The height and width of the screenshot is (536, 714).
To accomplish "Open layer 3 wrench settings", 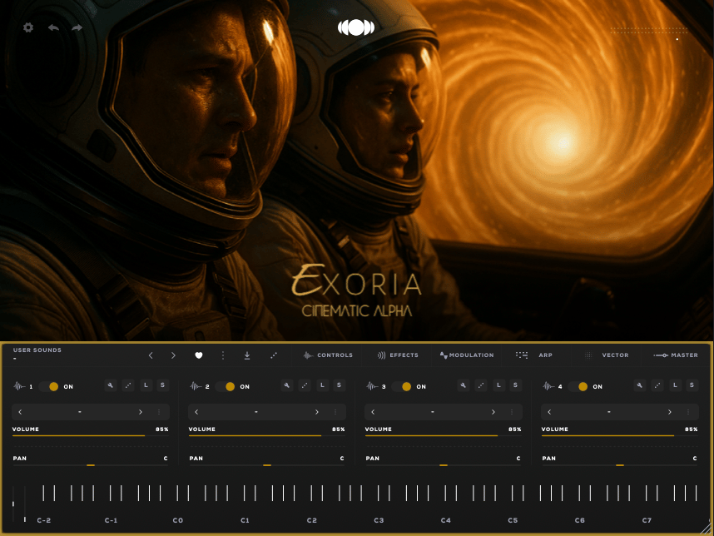I will pyautogui.click(x=463, y=385).
